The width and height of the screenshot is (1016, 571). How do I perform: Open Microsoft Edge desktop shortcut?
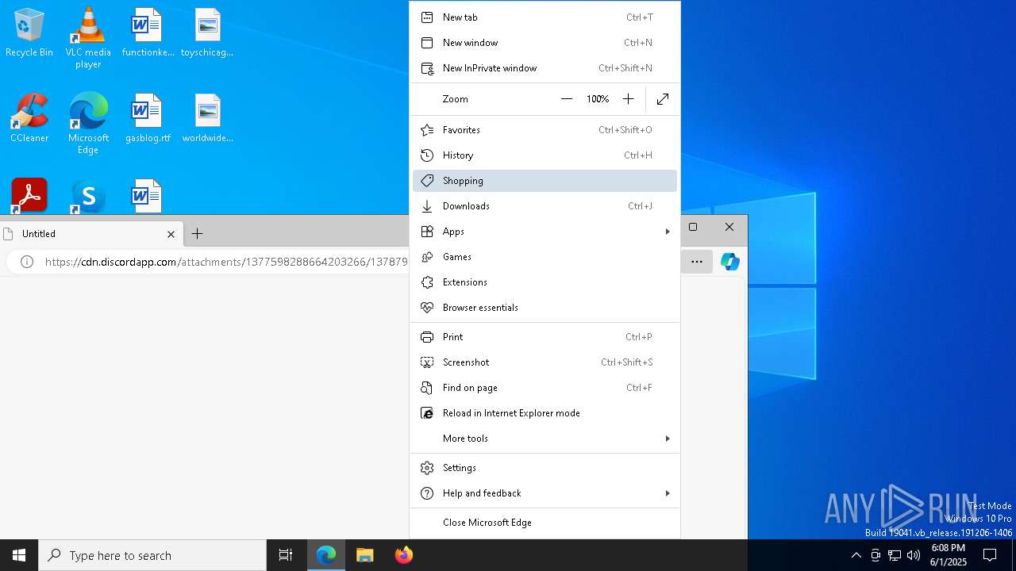pos(88,124)
